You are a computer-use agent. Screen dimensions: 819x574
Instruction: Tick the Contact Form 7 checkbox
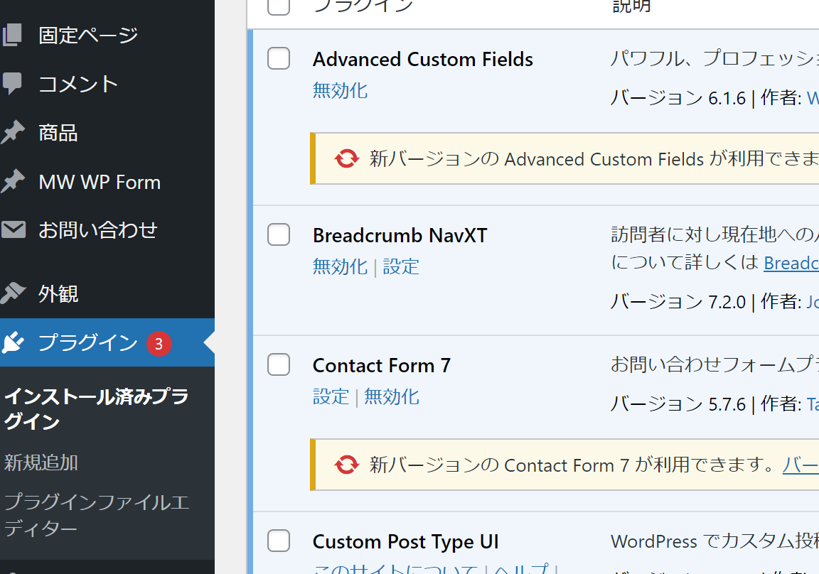click(x=279, y=364)
